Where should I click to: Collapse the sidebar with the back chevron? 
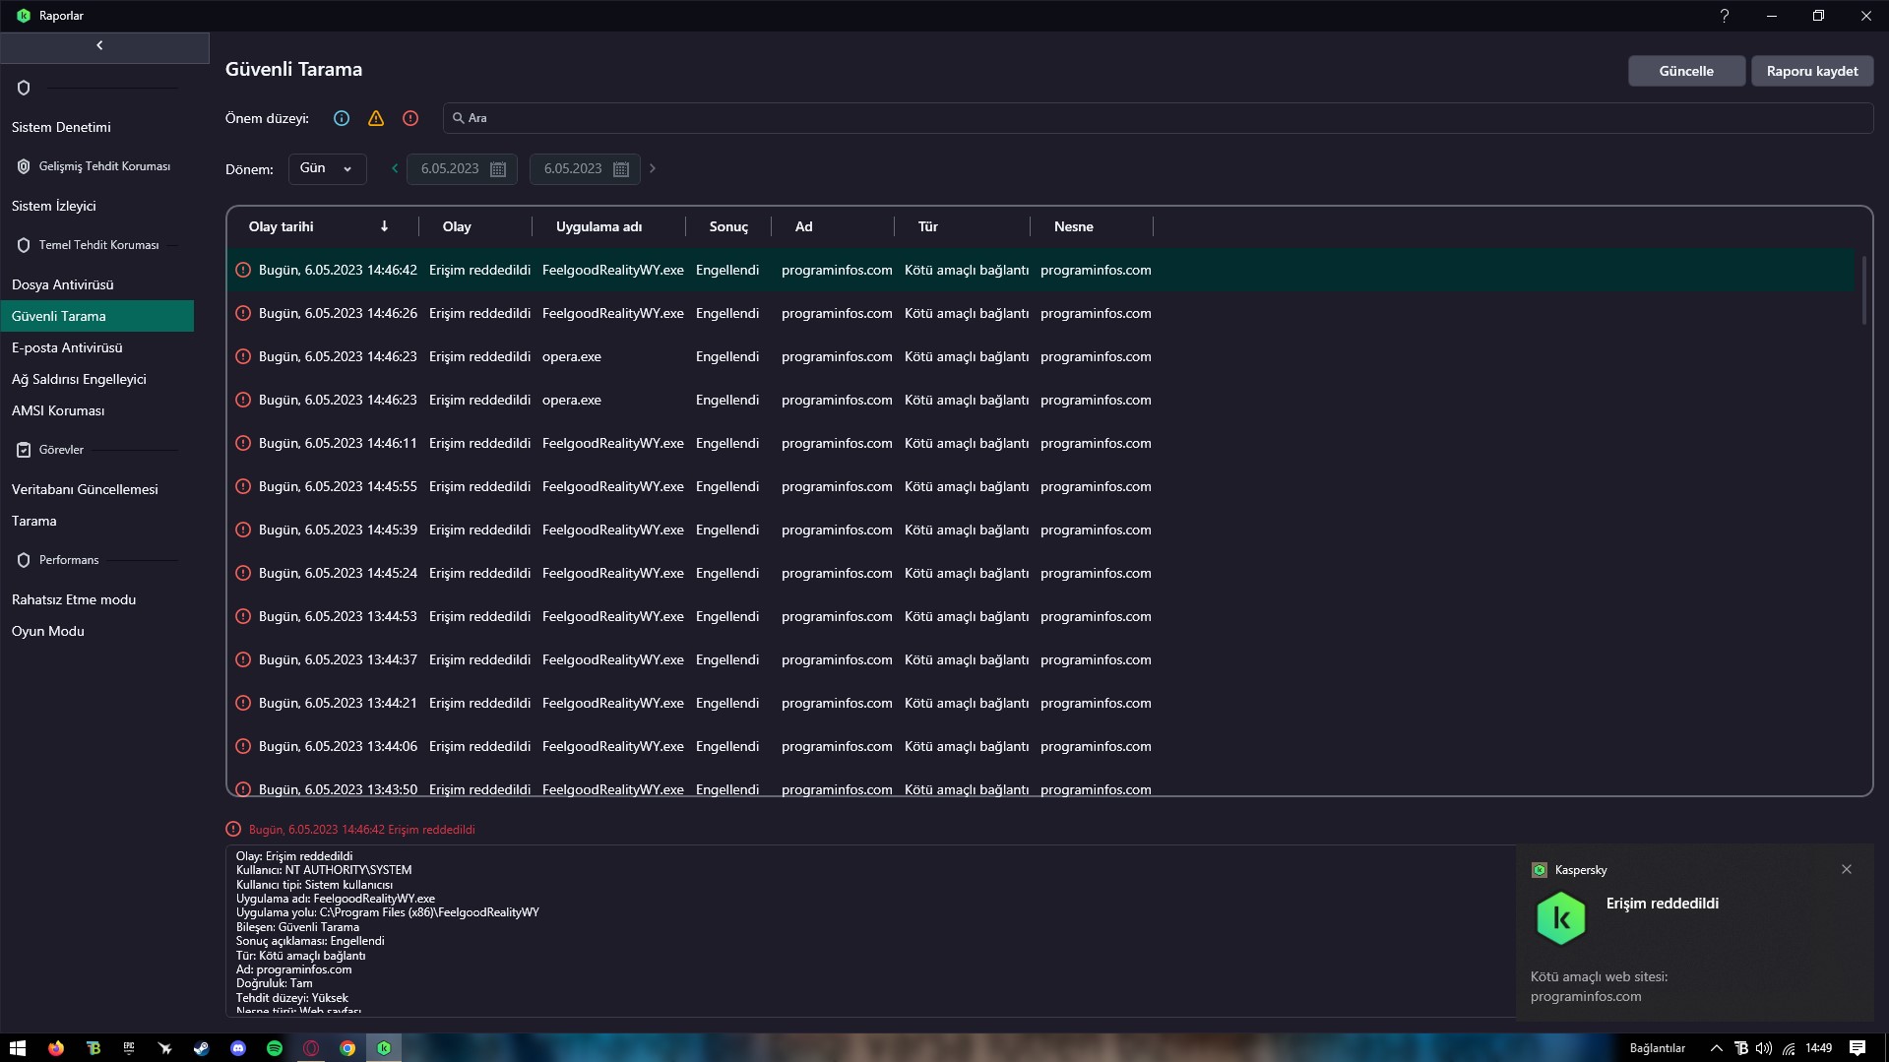[99, 46]
